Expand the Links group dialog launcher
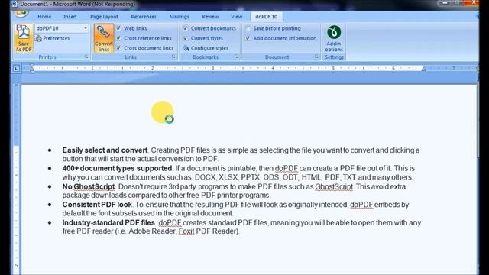489x275 pixels. coord(173,57)
